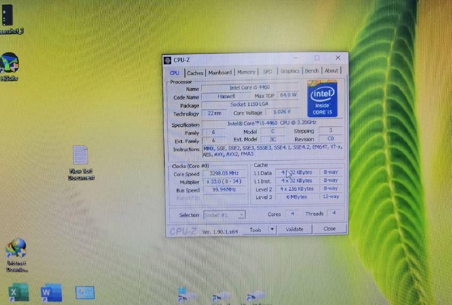Click the Validate button

[x=294, y=229]
